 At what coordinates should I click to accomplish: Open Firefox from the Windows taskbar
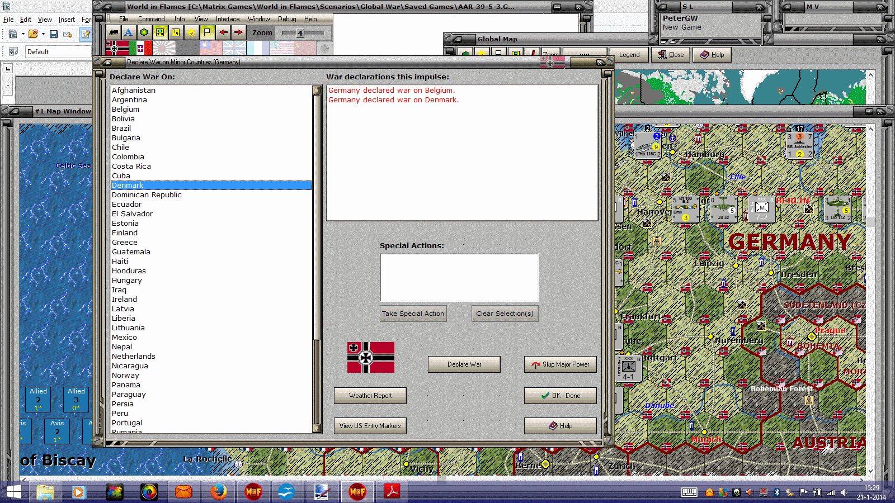(219, 492)
